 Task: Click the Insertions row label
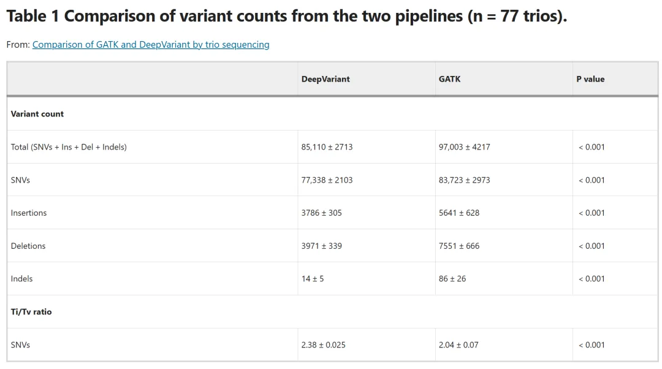coord(29,213)
